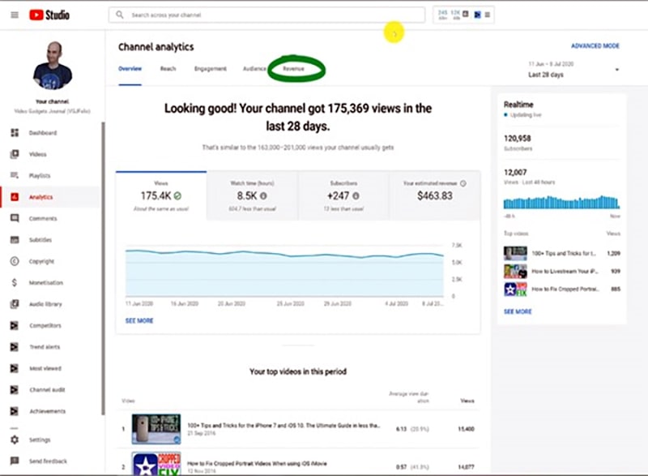Open the Monetisation dollar icon
This screenshot has height=476, width=648.
pyautogui.click(x=15, y=282)
